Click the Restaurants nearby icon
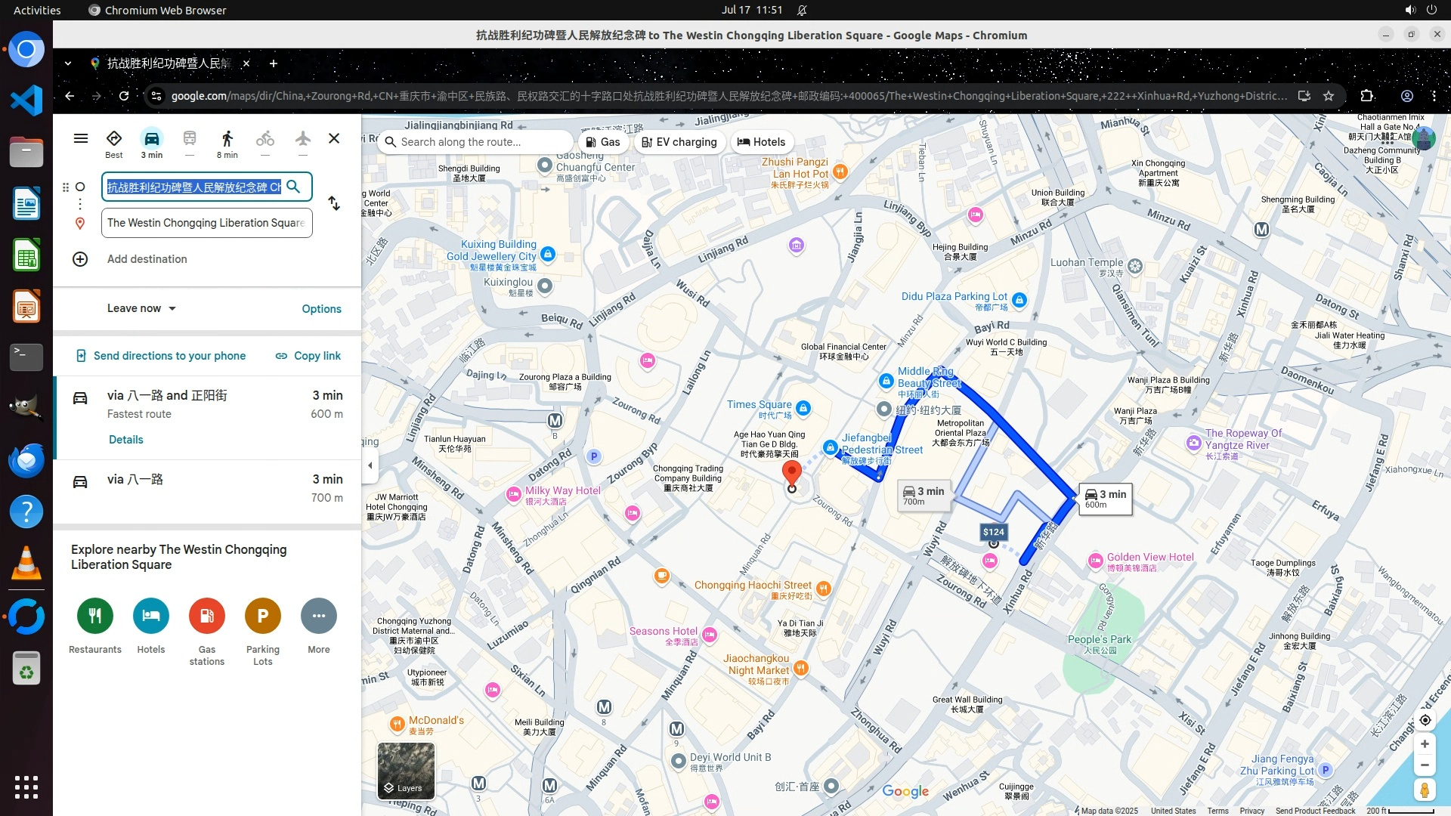 click(x=95, y=616)
